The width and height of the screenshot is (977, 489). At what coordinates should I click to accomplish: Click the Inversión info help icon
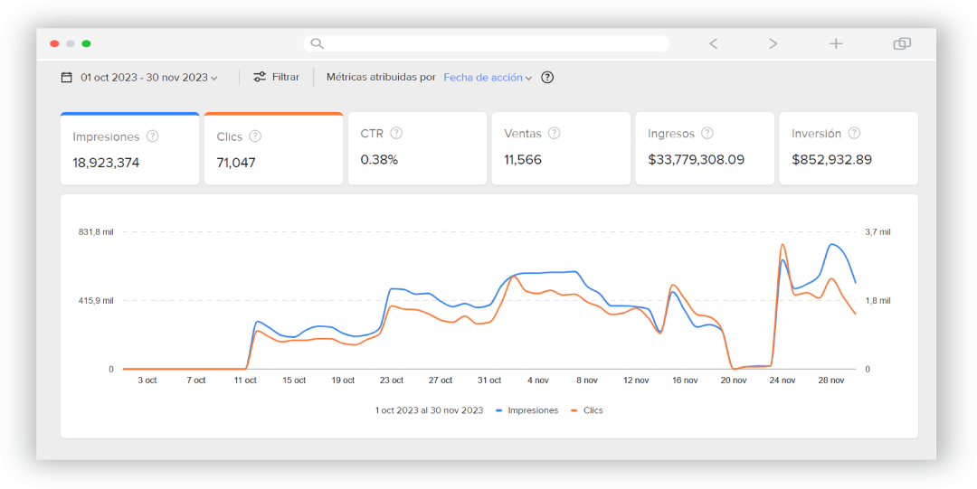click(x=854, y=133)
